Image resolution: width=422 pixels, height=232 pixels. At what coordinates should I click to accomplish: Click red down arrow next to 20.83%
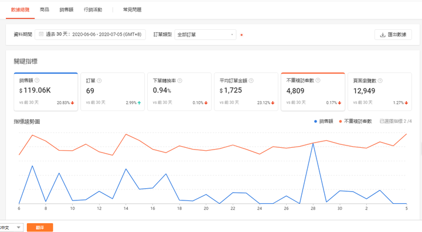[x=73, y=103]
